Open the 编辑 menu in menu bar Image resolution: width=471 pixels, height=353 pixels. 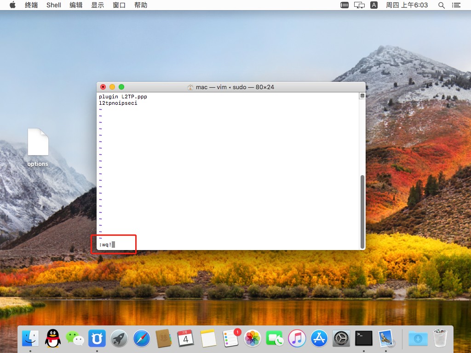(x=76, y=5)
